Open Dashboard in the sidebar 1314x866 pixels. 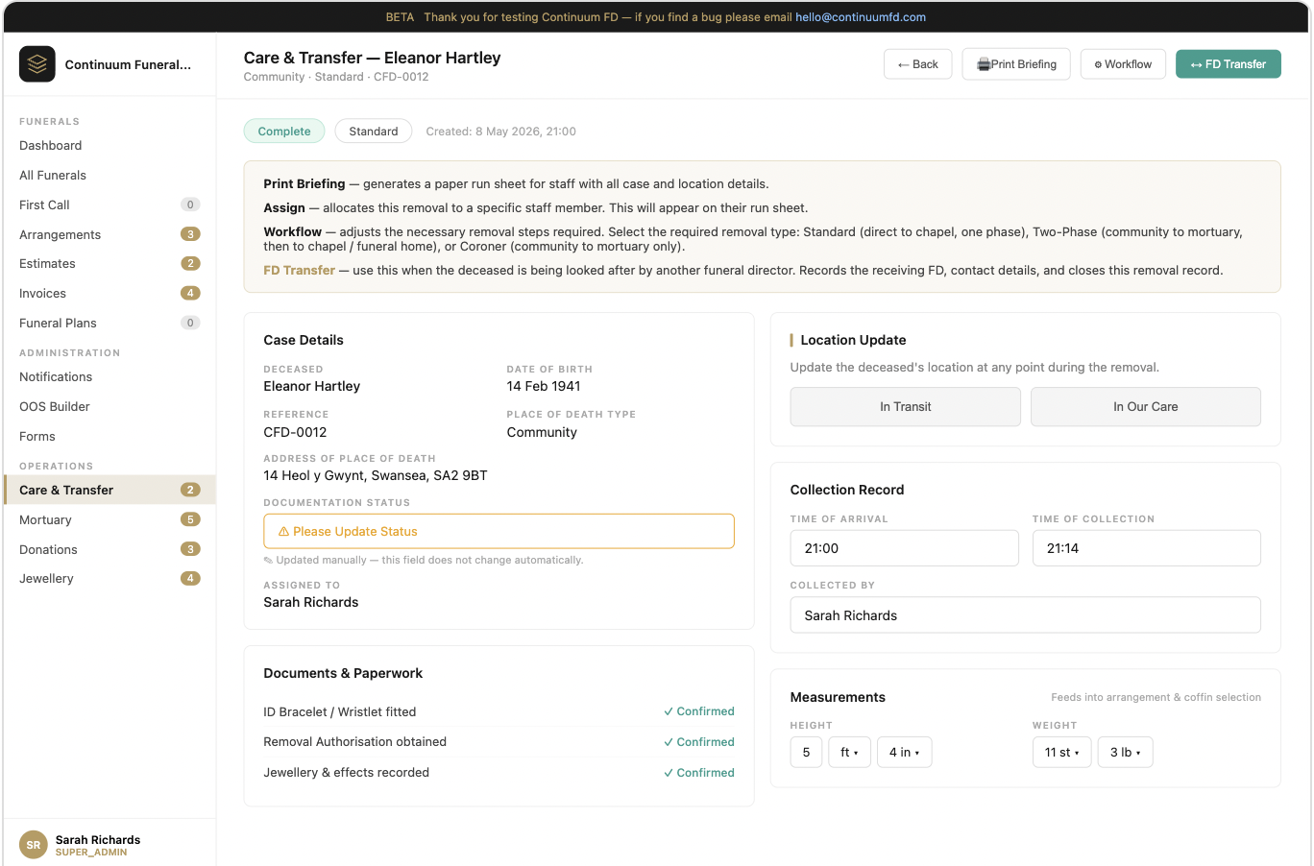(x=51, y=146)
